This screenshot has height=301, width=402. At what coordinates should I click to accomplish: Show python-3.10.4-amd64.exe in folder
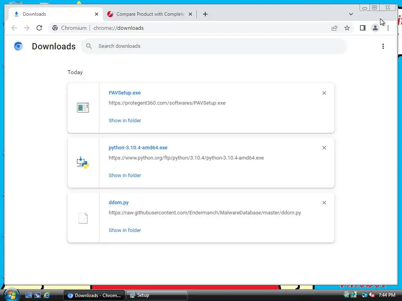[x=125, y=175]
